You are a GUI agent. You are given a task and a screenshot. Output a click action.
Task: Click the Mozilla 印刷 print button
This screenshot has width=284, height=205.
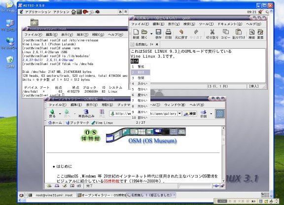(x=204, y=113)
